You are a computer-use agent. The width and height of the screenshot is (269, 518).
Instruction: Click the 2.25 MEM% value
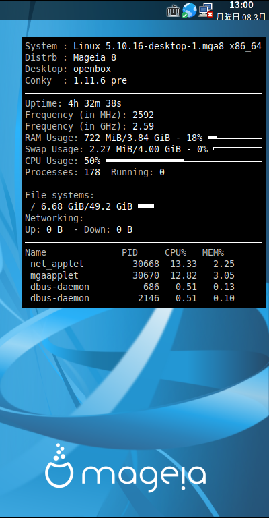[x=224, y=264]
